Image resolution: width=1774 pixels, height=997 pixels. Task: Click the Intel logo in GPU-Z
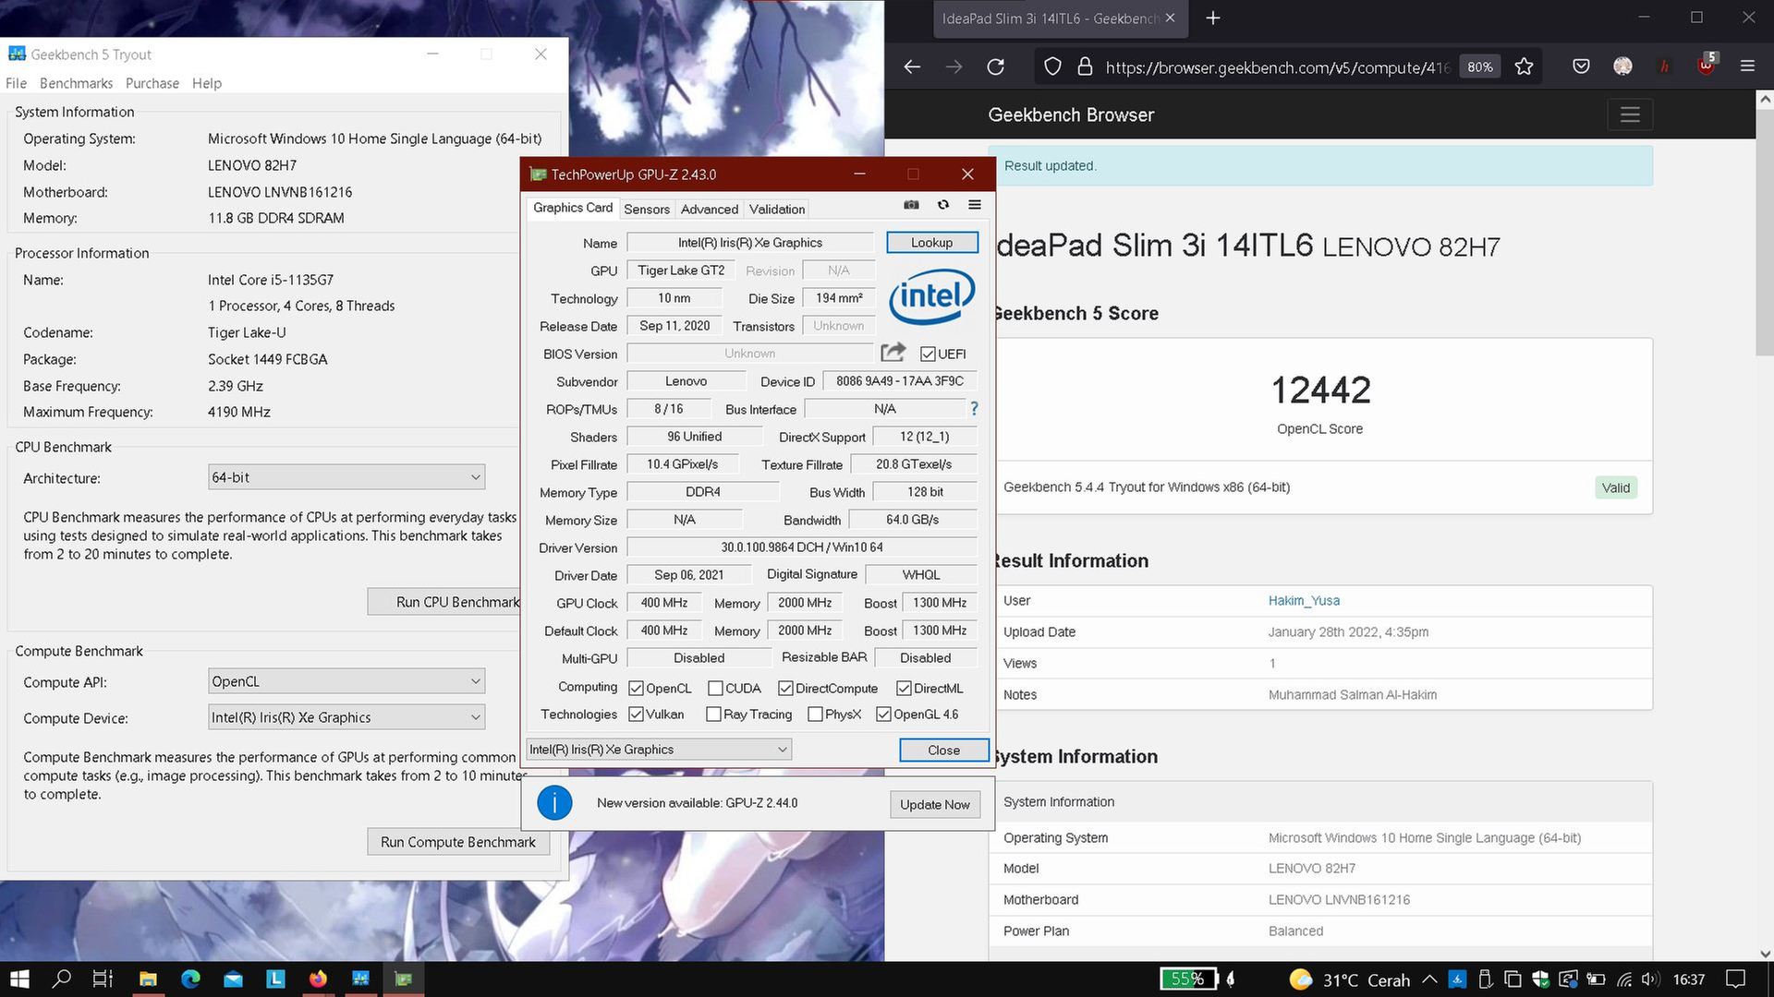pos(931,296)
